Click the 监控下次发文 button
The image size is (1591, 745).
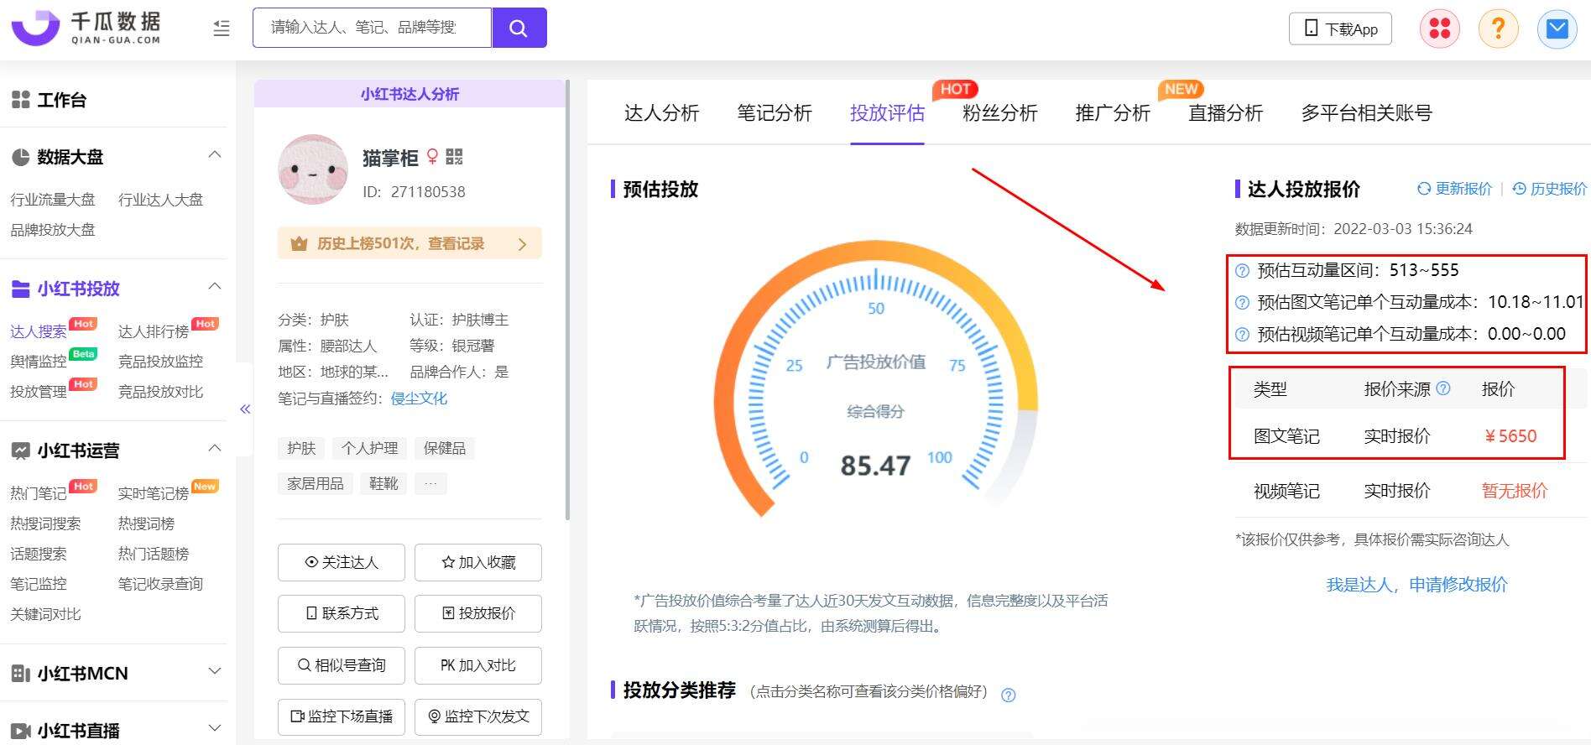click(x=478, y=716)
